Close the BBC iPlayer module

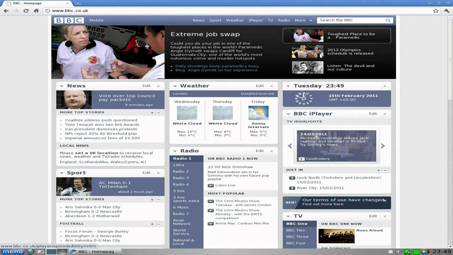tap(385, 114)
